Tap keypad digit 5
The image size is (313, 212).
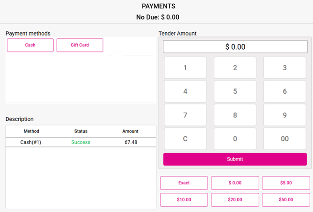(x=235, y=91)
